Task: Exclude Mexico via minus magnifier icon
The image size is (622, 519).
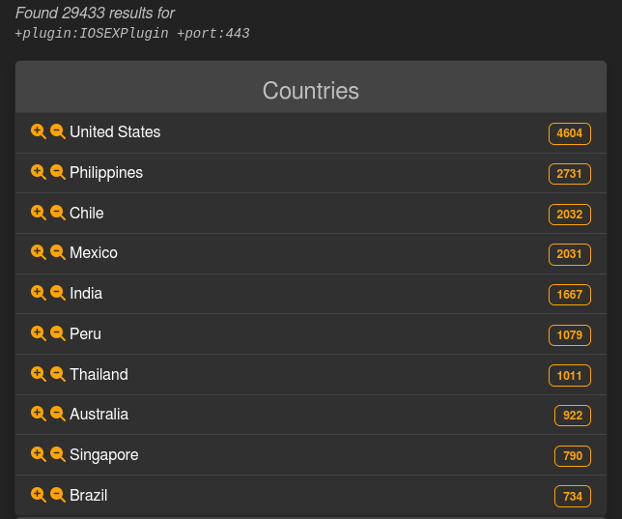Action: click(x=58, y=252)
